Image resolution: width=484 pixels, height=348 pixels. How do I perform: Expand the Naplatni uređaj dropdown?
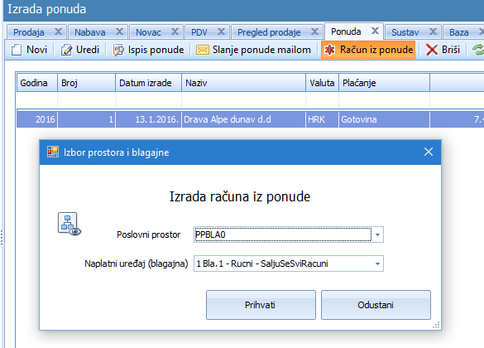[x=377, y=263]
